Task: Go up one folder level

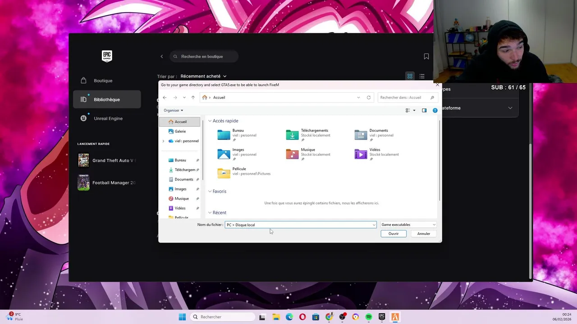Action: [193, 97]
